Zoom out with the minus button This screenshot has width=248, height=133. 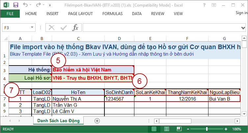[x=188, y=129]
